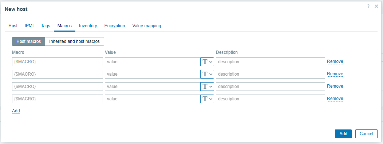This screenshot has height=144, width=383.
Task: Toggle to Inherited and host macros
Action: click(x=75, y=41)
